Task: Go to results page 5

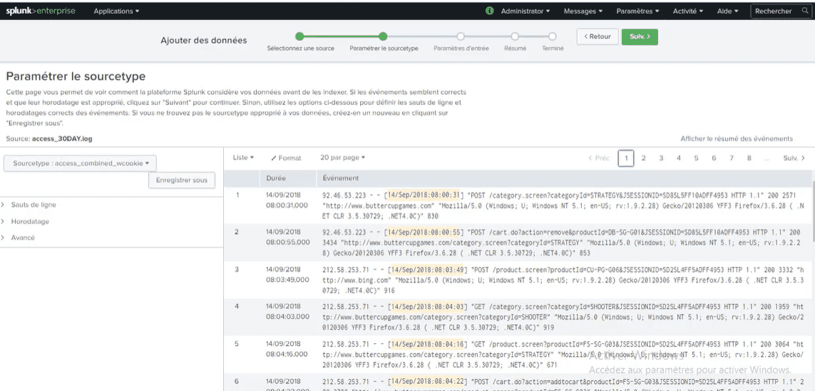Action: coord(696,158)
